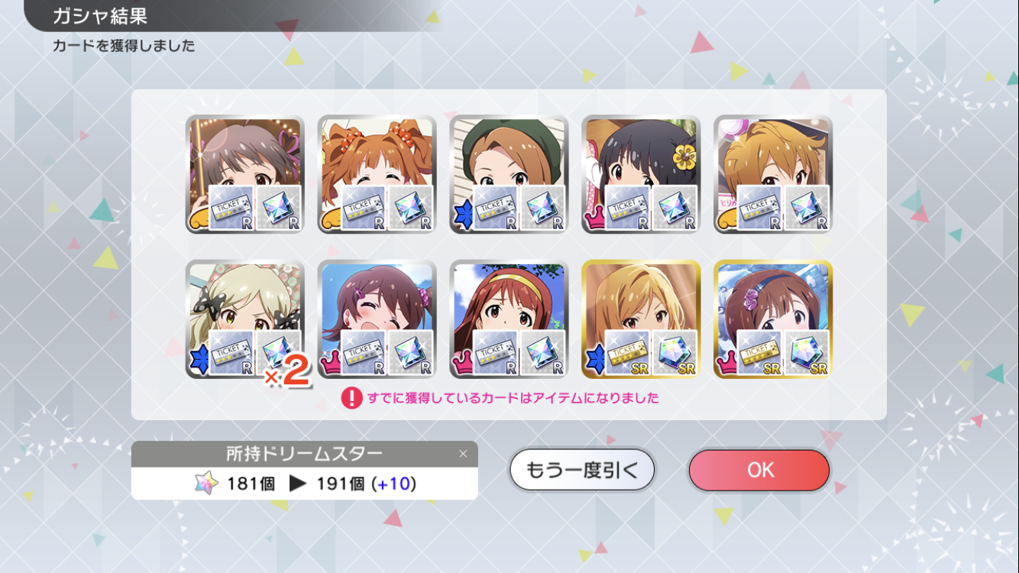The image size is (1019, 573).
Task: Tap the rainbow SR crystal on last card
Action: (x=807, y=352)
